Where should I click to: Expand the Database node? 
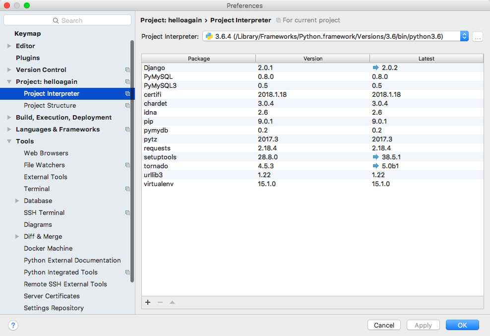click(17, 201)
